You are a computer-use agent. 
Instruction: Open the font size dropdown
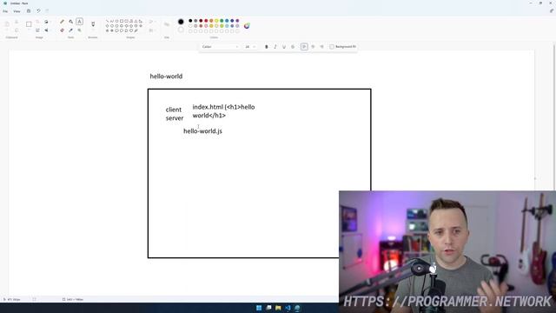point(250,47)
